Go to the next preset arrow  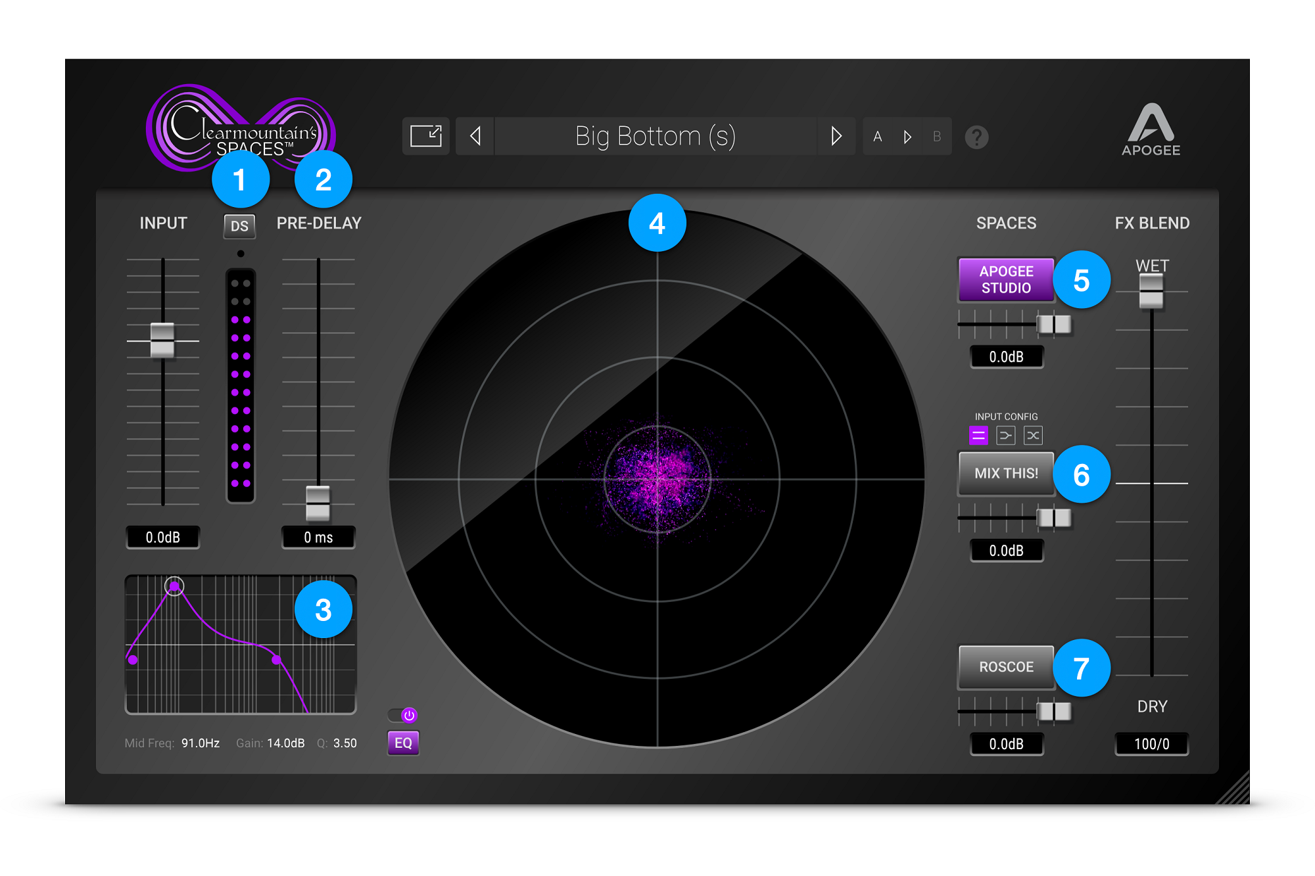(836, 136)
